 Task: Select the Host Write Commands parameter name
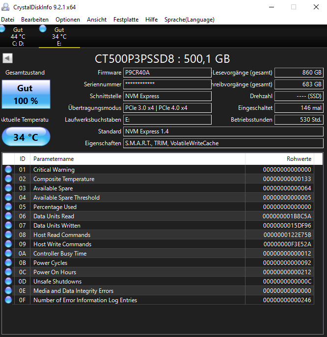(x=62, y=244)
